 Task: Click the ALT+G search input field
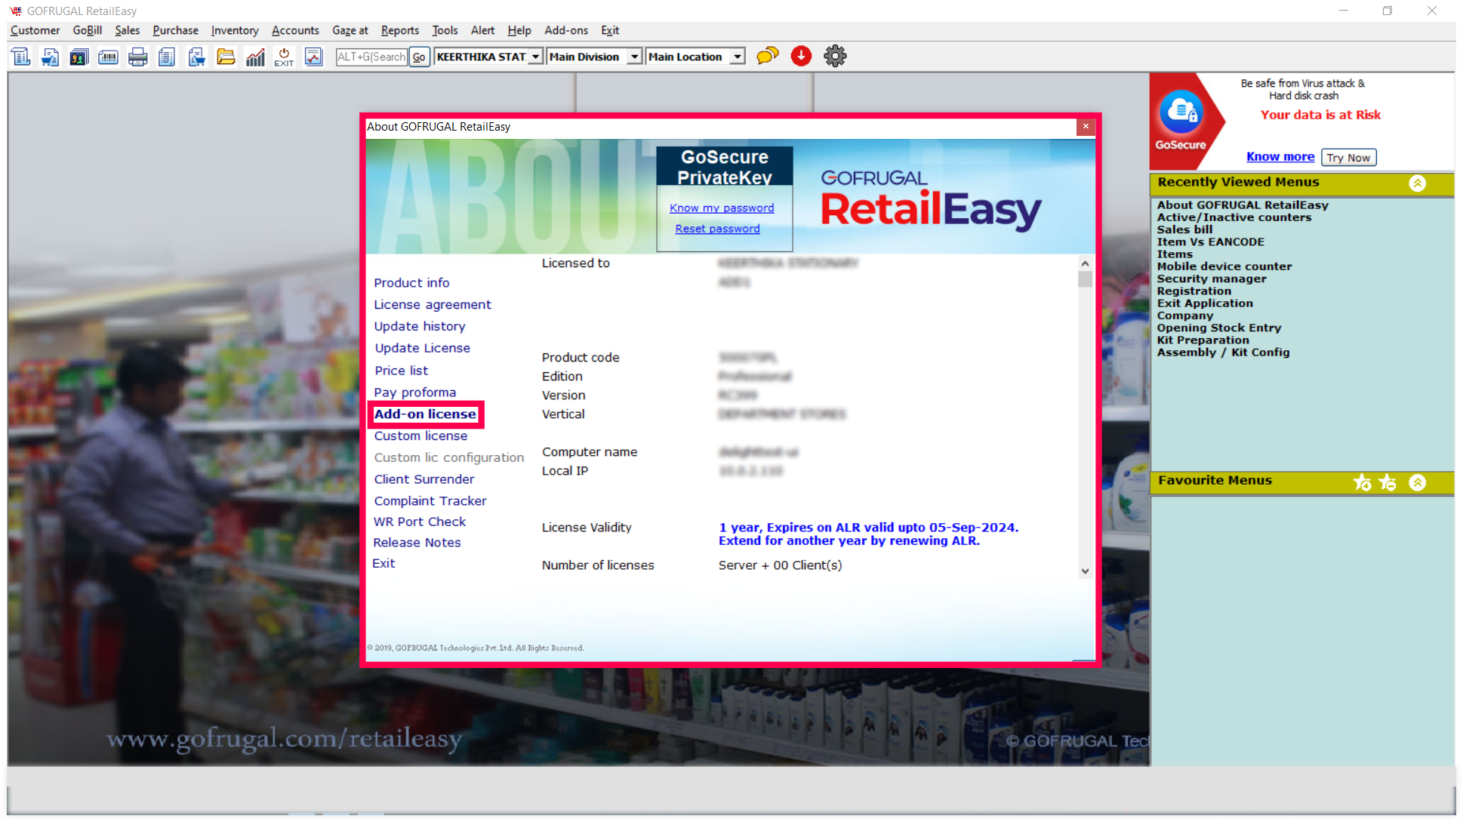[371, 57]
